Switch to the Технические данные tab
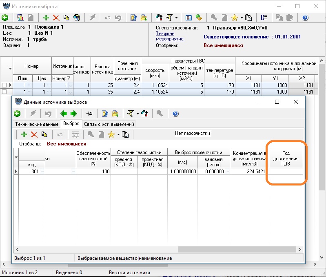 [x=37, y=124]
